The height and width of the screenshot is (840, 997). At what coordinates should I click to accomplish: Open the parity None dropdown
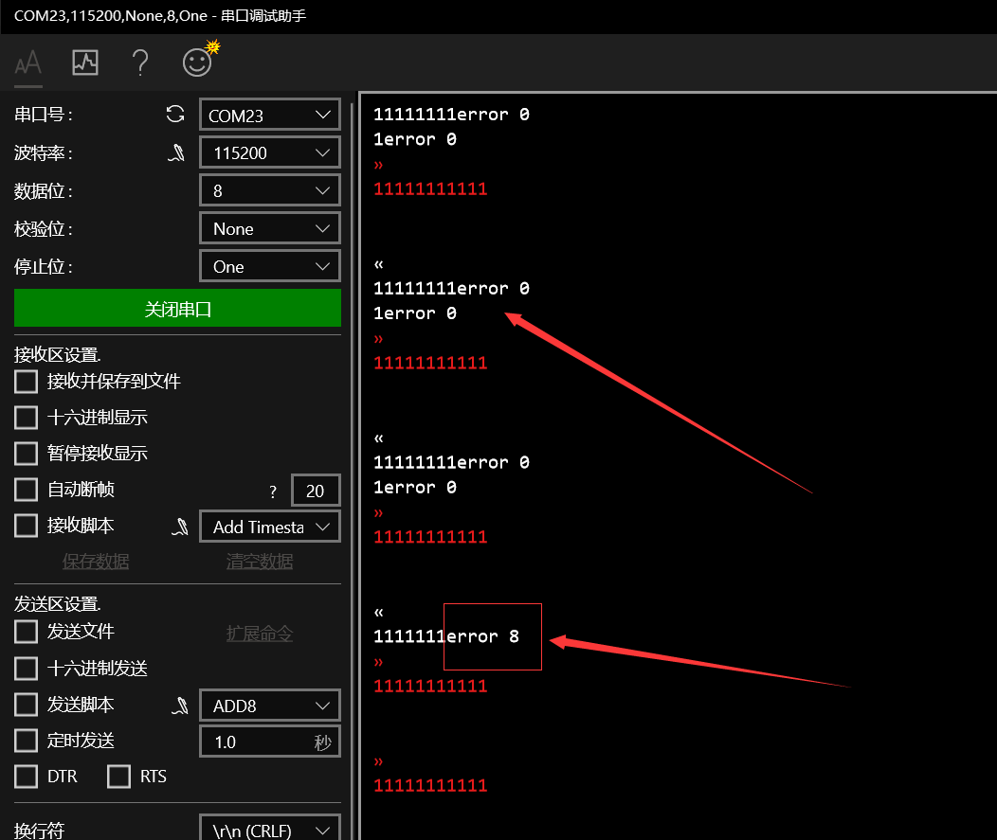269,229
